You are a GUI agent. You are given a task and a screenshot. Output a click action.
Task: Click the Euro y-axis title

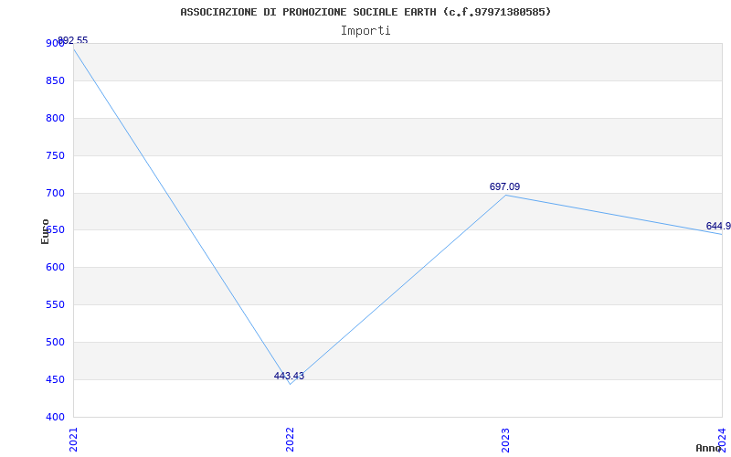click(x=45, y=231)
